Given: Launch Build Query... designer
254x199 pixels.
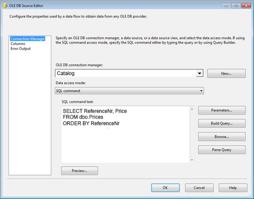Looking at the screenshot, I should (221, 123).
